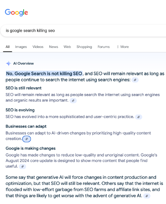
Task: Open source link after 'advent of generative AI'
Action: [147, 196]
